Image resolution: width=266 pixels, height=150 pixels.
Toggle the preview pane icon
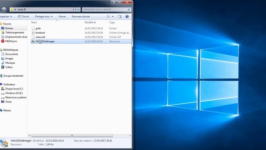[120, 17]
